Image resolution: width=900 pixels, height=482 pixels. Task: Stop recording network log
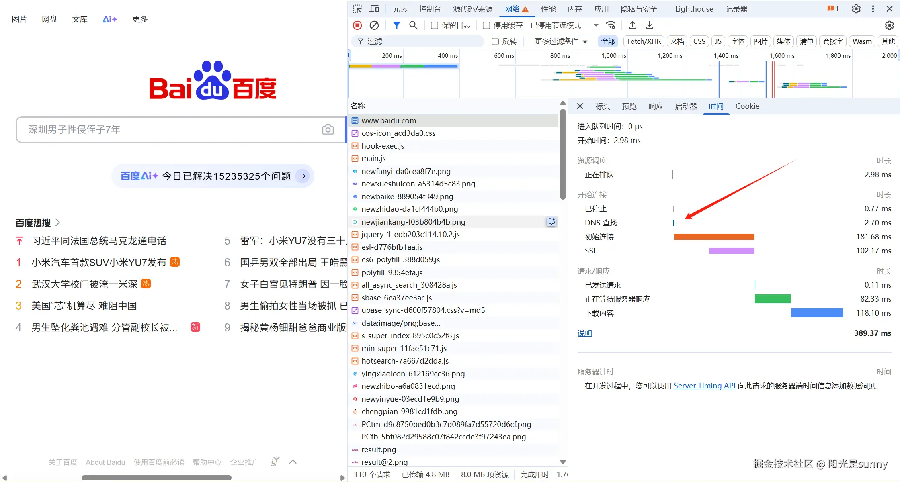tap(357, 25)
